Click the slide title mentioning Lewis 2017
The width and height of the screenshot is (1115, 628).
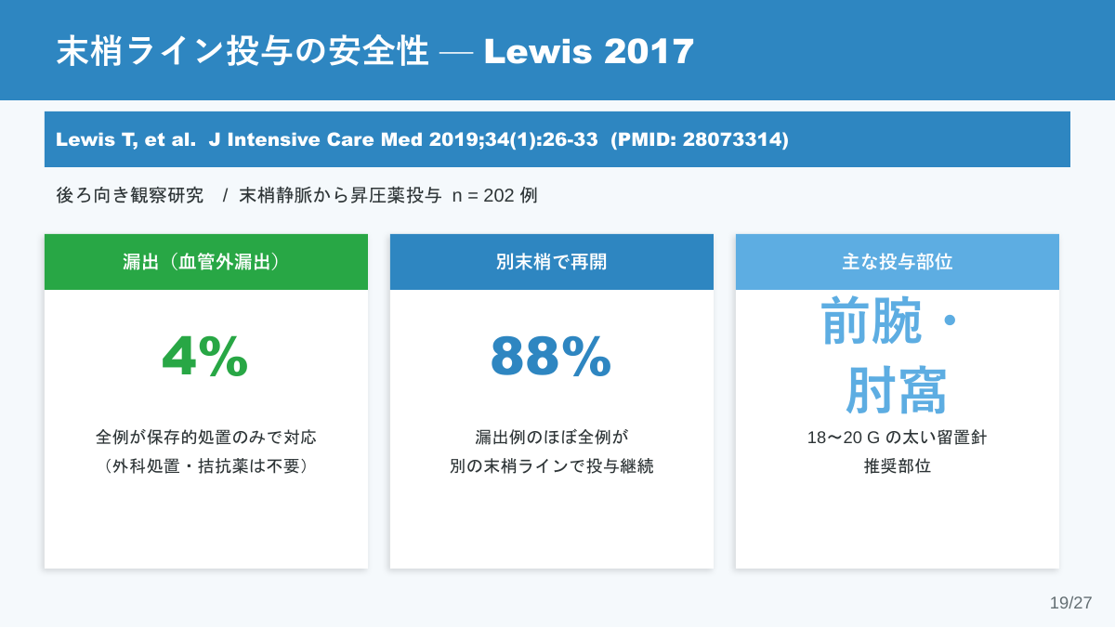pyautogui.click(x=375, y=51)
